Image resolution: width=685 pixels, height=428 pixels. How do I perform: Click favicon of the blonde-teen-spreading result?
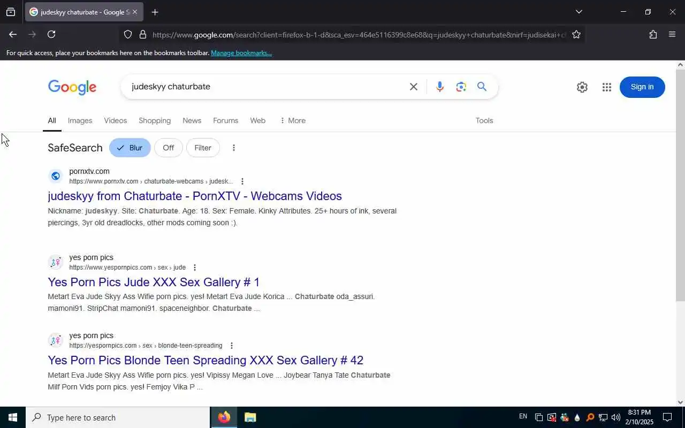tap(56, 340)
